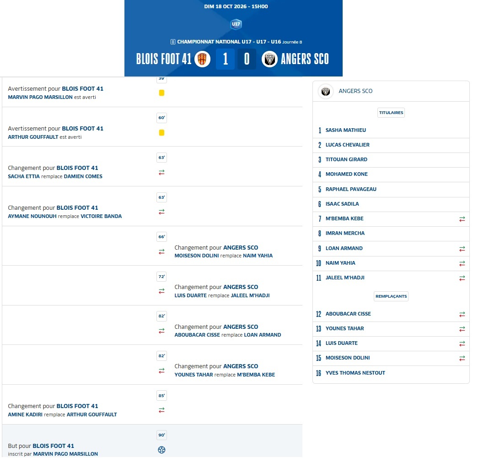Click substitution arrows beside number 12 Aboubacar Cisse
This screenshot has height=458, width=484.
tap(462, 314)
